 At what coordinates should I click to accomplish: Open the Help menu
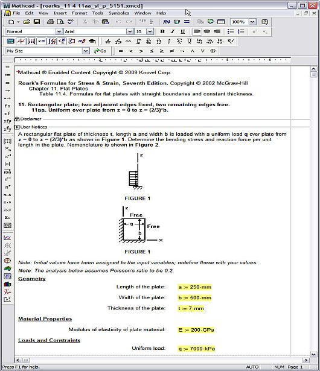pos(161,13)
